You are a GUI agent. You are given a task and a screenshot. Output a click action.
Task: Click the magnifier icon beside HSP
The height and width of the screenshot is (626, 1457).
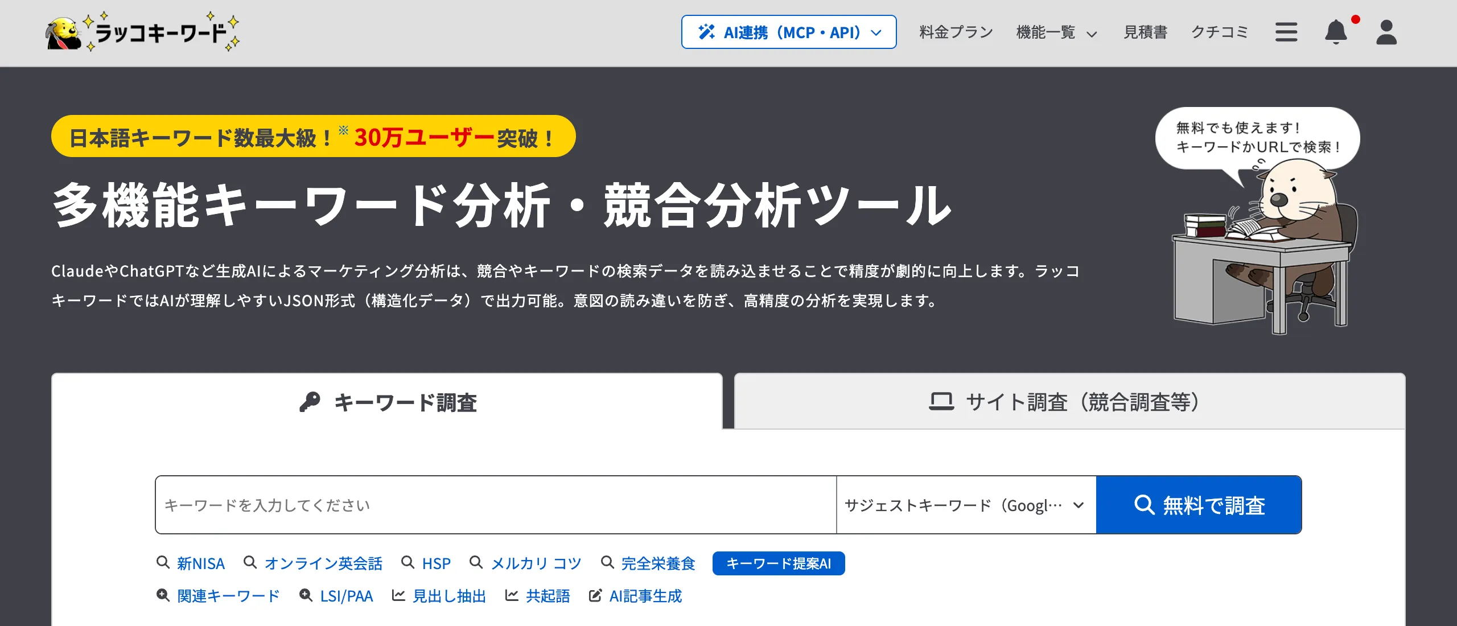pyautogui.click(x=408, y=562)
